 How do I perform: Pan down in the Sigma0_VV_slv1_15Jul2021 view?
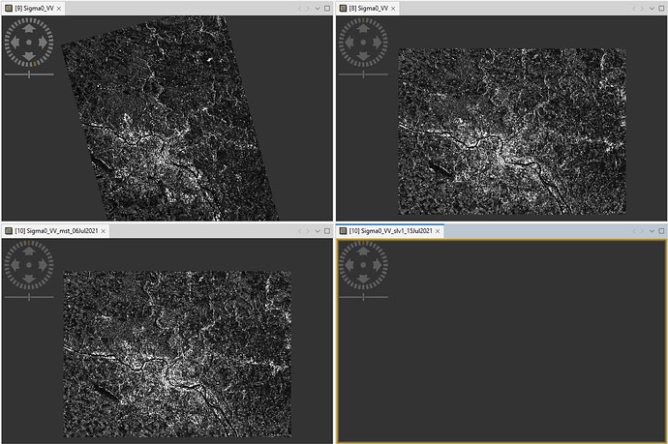pyautogui.click(x=363, y=278)
